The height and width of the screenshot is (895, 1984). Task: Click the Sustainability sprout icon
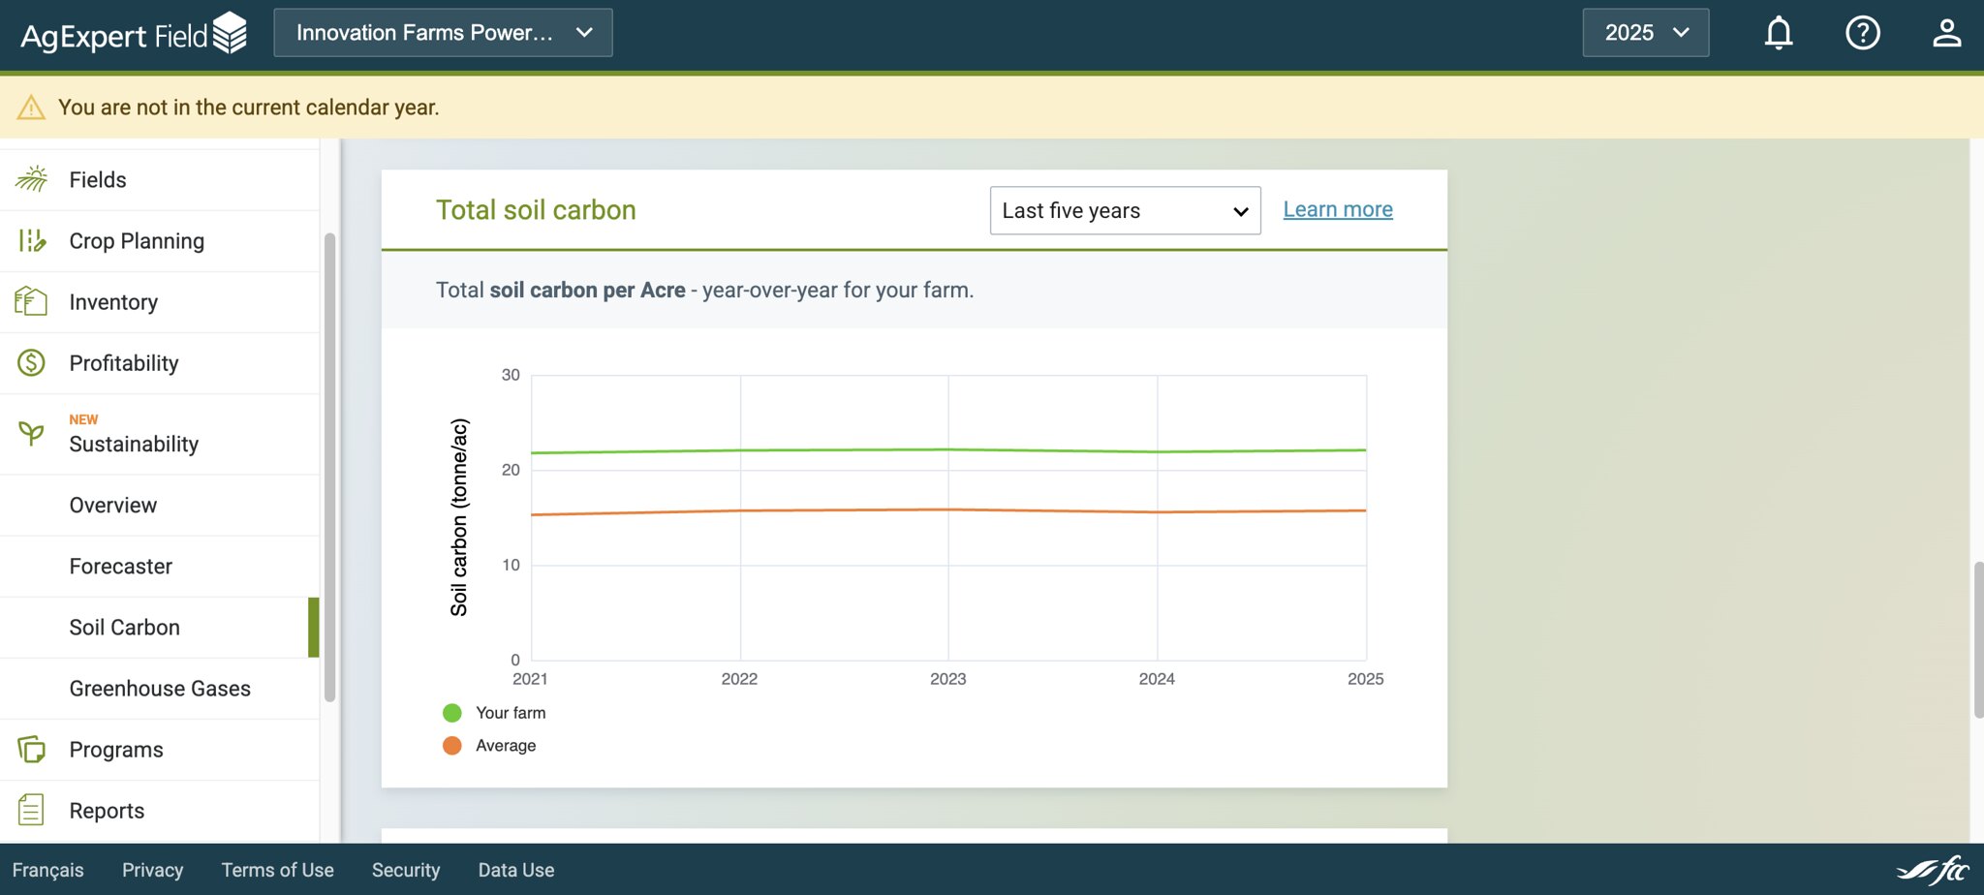(x=31, y=432)
